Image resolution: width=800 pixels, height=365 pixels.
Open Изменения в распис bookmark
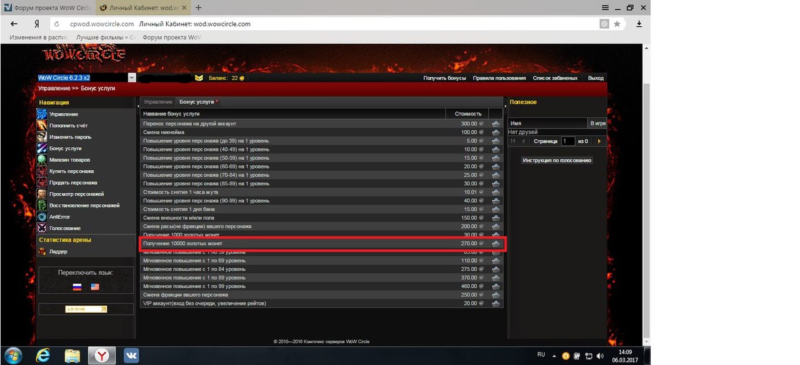tap(37, 37)
